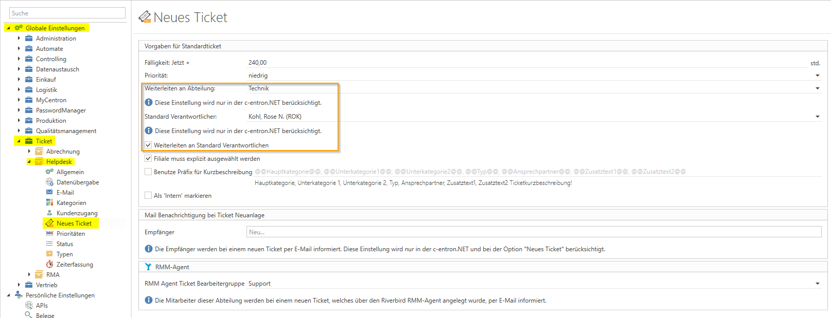
Task: Click the Prioritäten icon in tree
Action: pyautogui.click(x=49, y=233)
